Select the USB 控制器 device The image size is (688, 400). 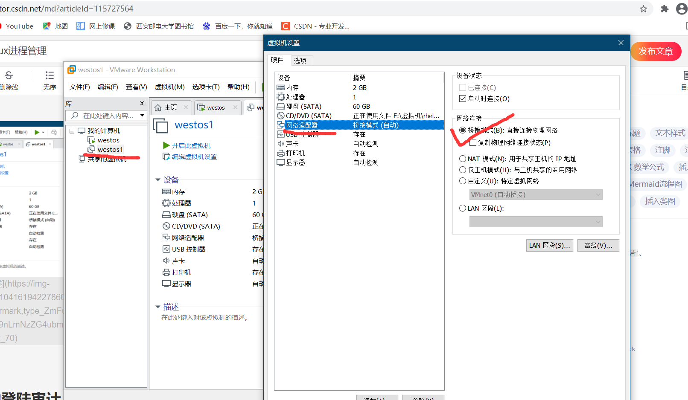301,134
